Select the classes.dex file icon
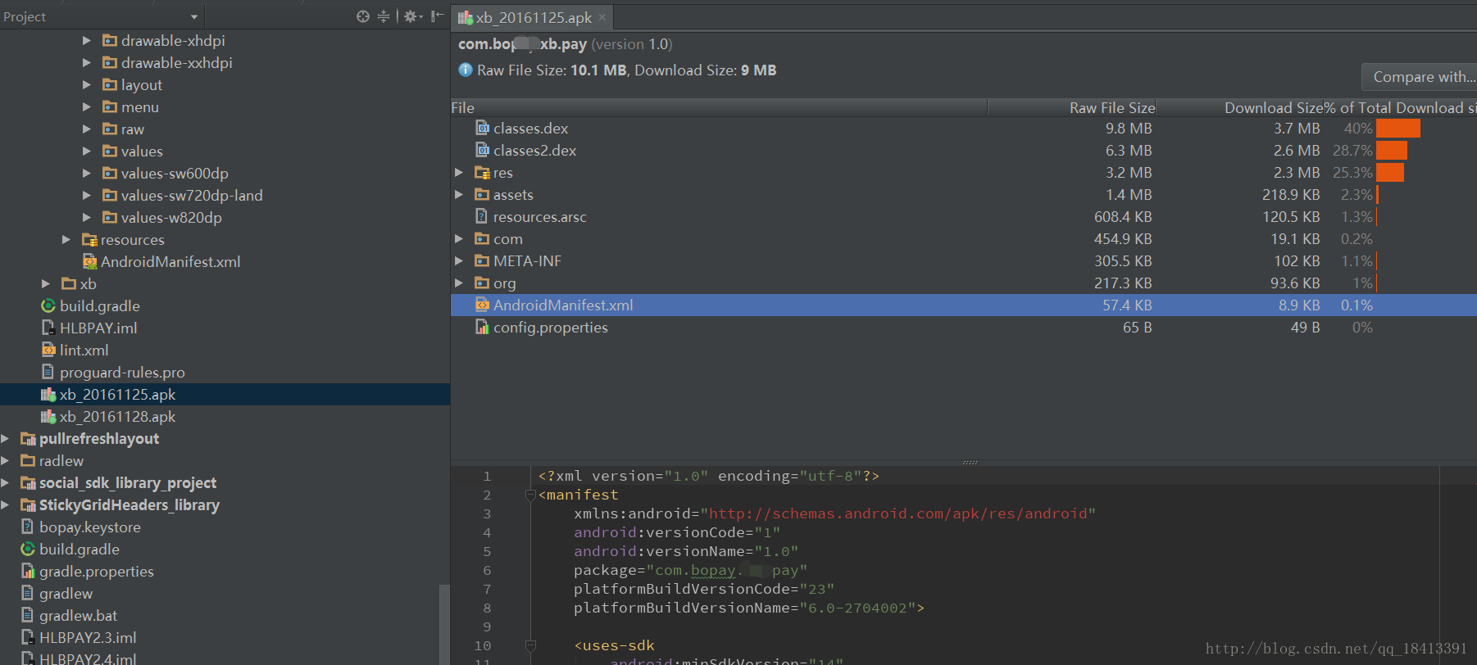1477x665 pixels. pos(483,128)
